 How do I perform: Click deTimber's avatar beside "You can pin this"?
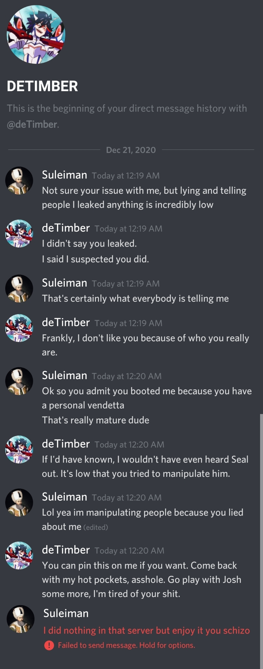tap(19, 555)
